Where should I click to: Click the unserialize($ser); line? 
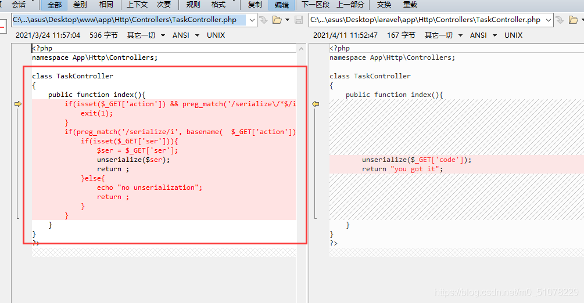point(133,160)
